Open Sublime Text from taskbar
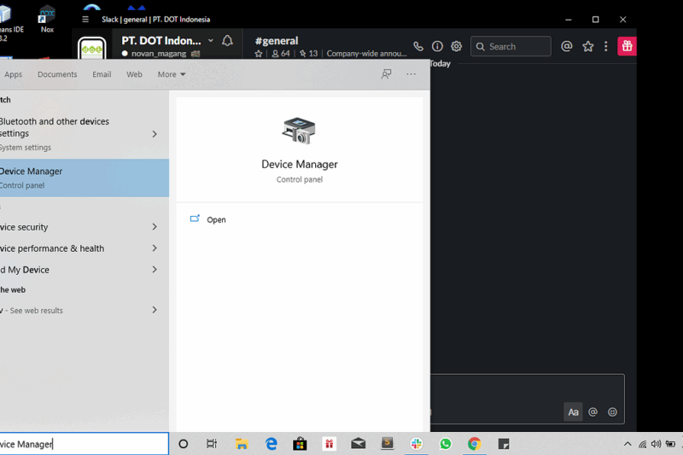 click(388, 443)
